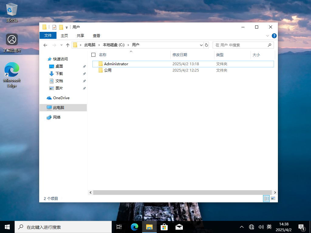Click the date 2025/4/2 13:18
The width and height of the screenshot is (311, 233).
186,64
